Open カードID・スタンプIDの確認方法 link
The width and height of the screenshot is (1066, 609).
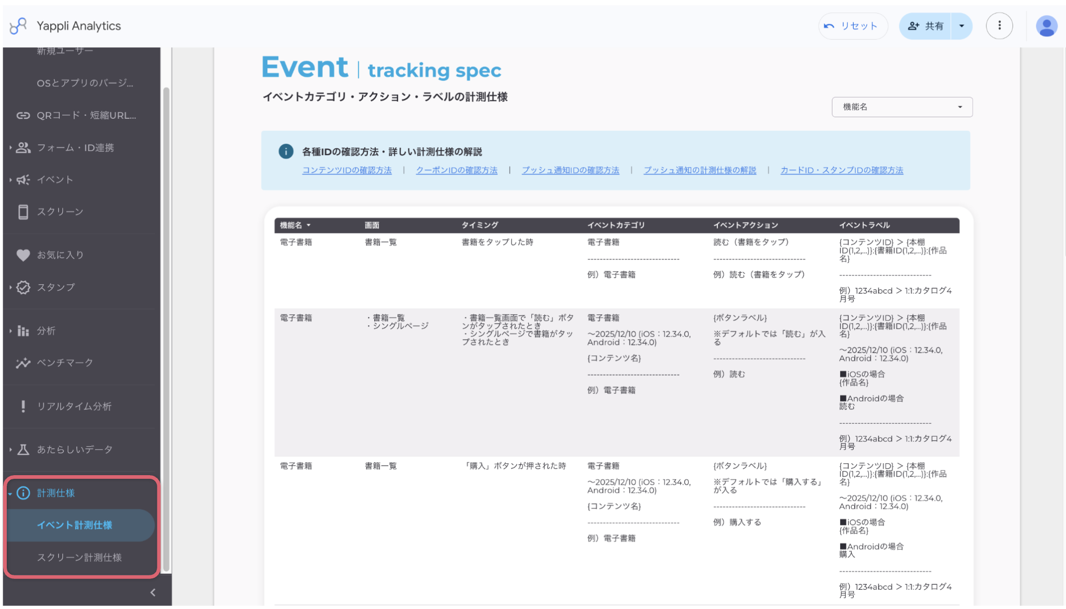pyautogui.click(x=841, y=170)
